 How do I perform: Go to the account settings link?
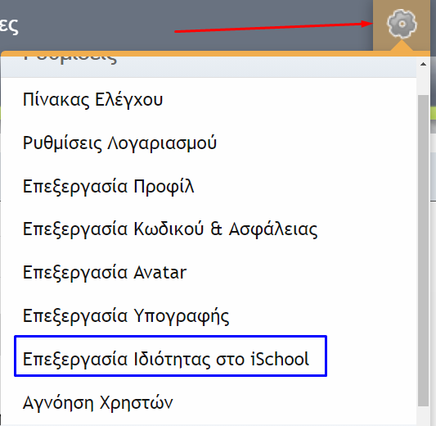[119, 143]
